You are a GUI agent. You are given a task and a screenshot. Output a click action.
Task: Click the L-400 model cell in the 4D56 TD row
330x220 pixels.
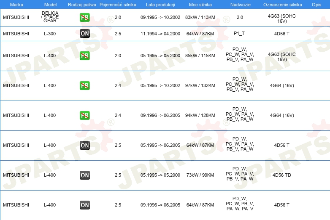click(x=50, y=175)
